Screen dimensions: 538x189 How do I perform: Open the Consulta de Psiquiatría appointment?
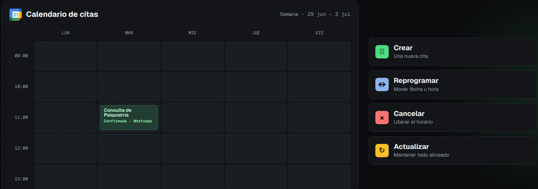click(129, 118)
